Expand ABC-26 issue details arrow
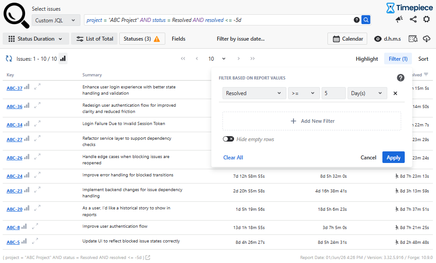This screenshot has width=436, height=263. click(x=37, y=157)
